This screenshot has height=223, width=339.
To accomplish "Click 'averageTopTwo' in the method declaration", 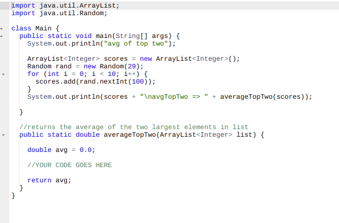I will [130, 135].
